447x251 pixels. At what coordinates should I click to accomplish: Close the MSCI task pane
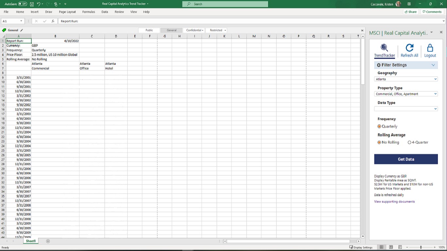point(441,32)
